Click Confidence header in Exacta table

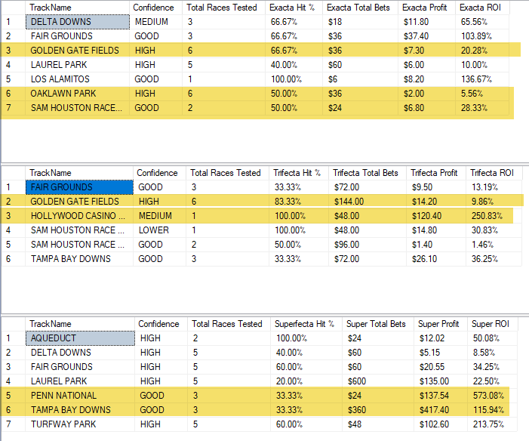coord(156,8)
